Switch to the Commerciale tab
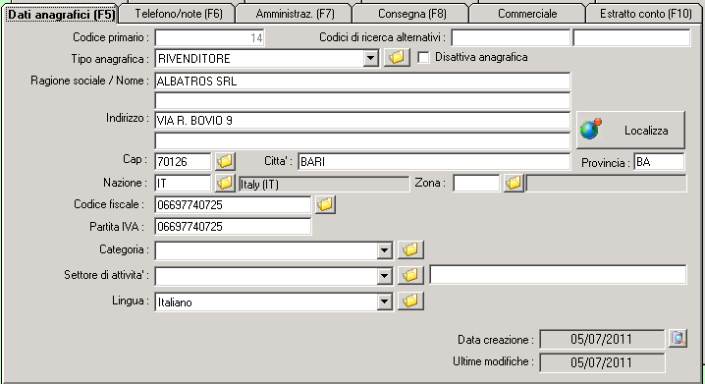The height and width of the screenshot is (384, 705). pyautogui.click(x=527, y=14)
